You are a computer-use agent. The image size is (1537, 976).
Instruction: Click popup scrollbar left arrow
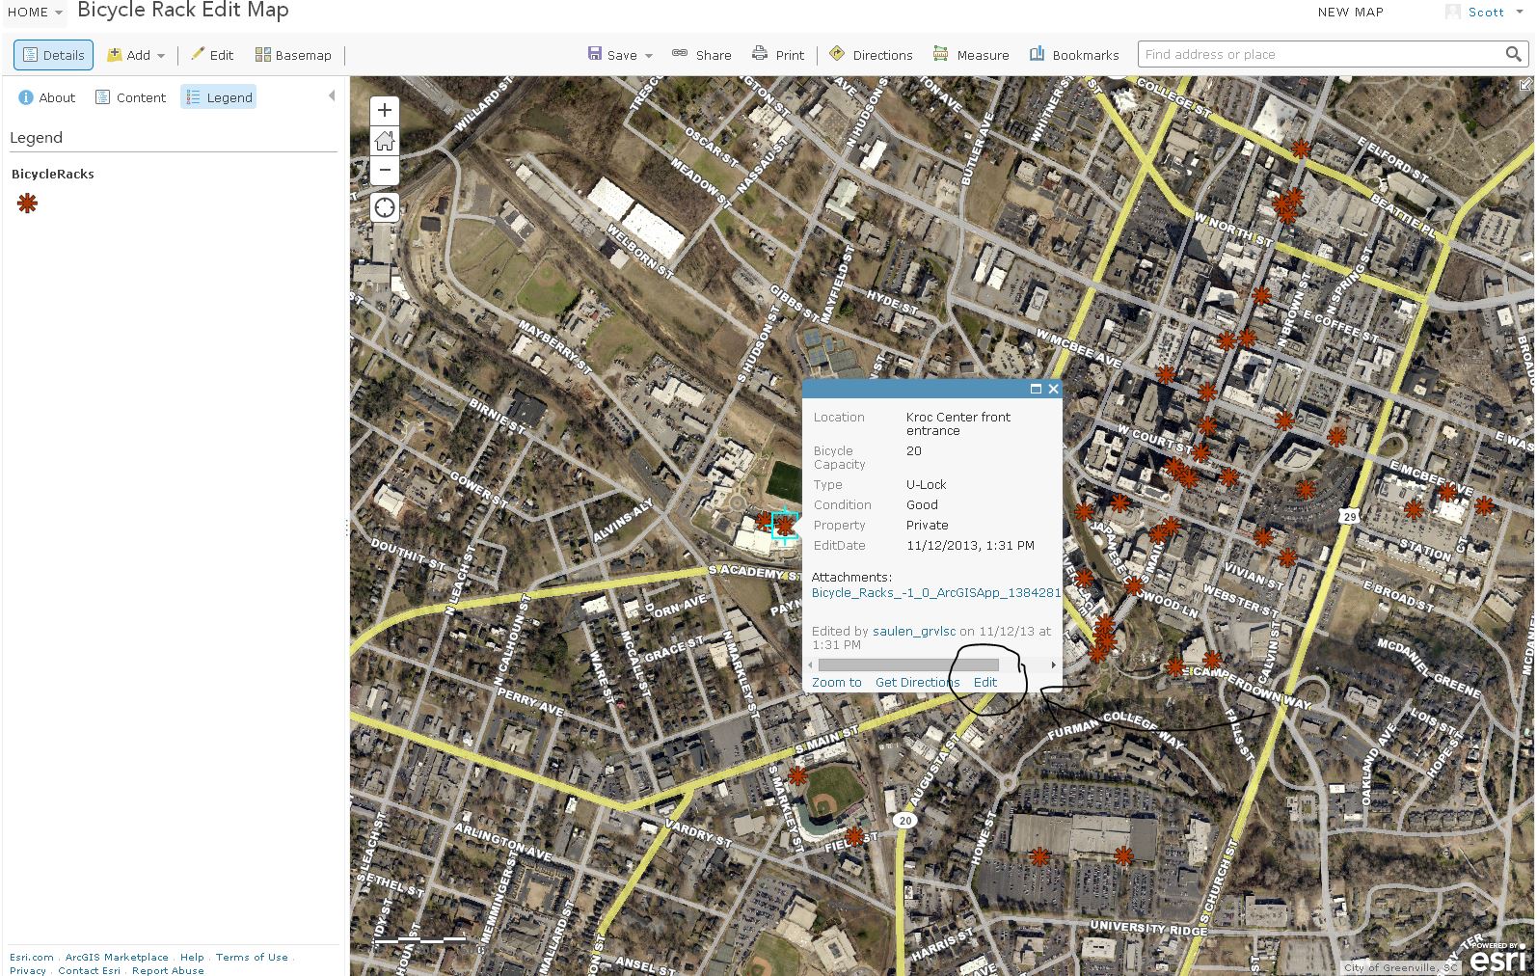tap(811, 664)
